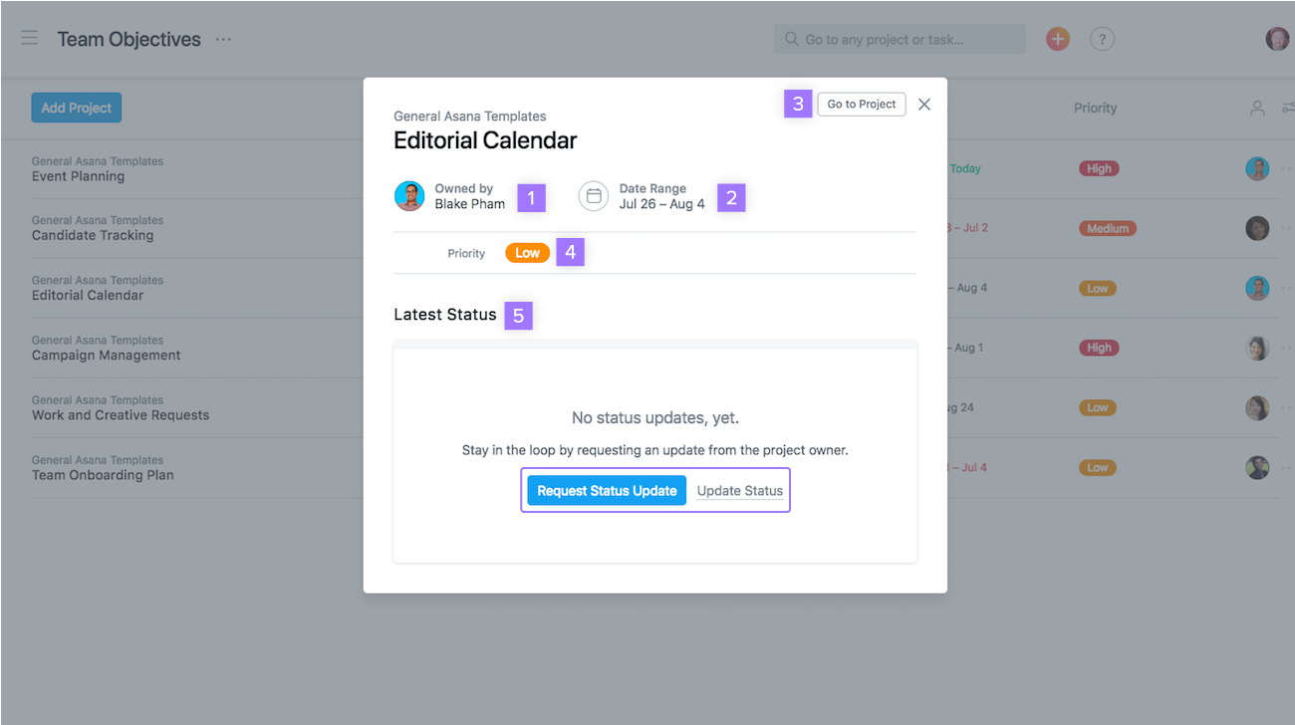
Task: Open the user profile avatar top right
Action: point(1277,39)
